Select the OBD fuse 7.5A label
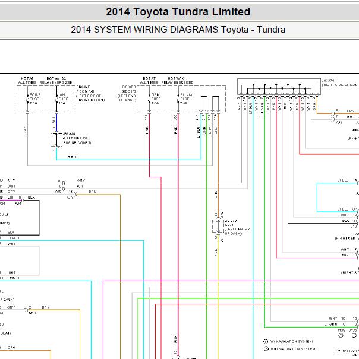The image size is (359, 359). (156, 99)
